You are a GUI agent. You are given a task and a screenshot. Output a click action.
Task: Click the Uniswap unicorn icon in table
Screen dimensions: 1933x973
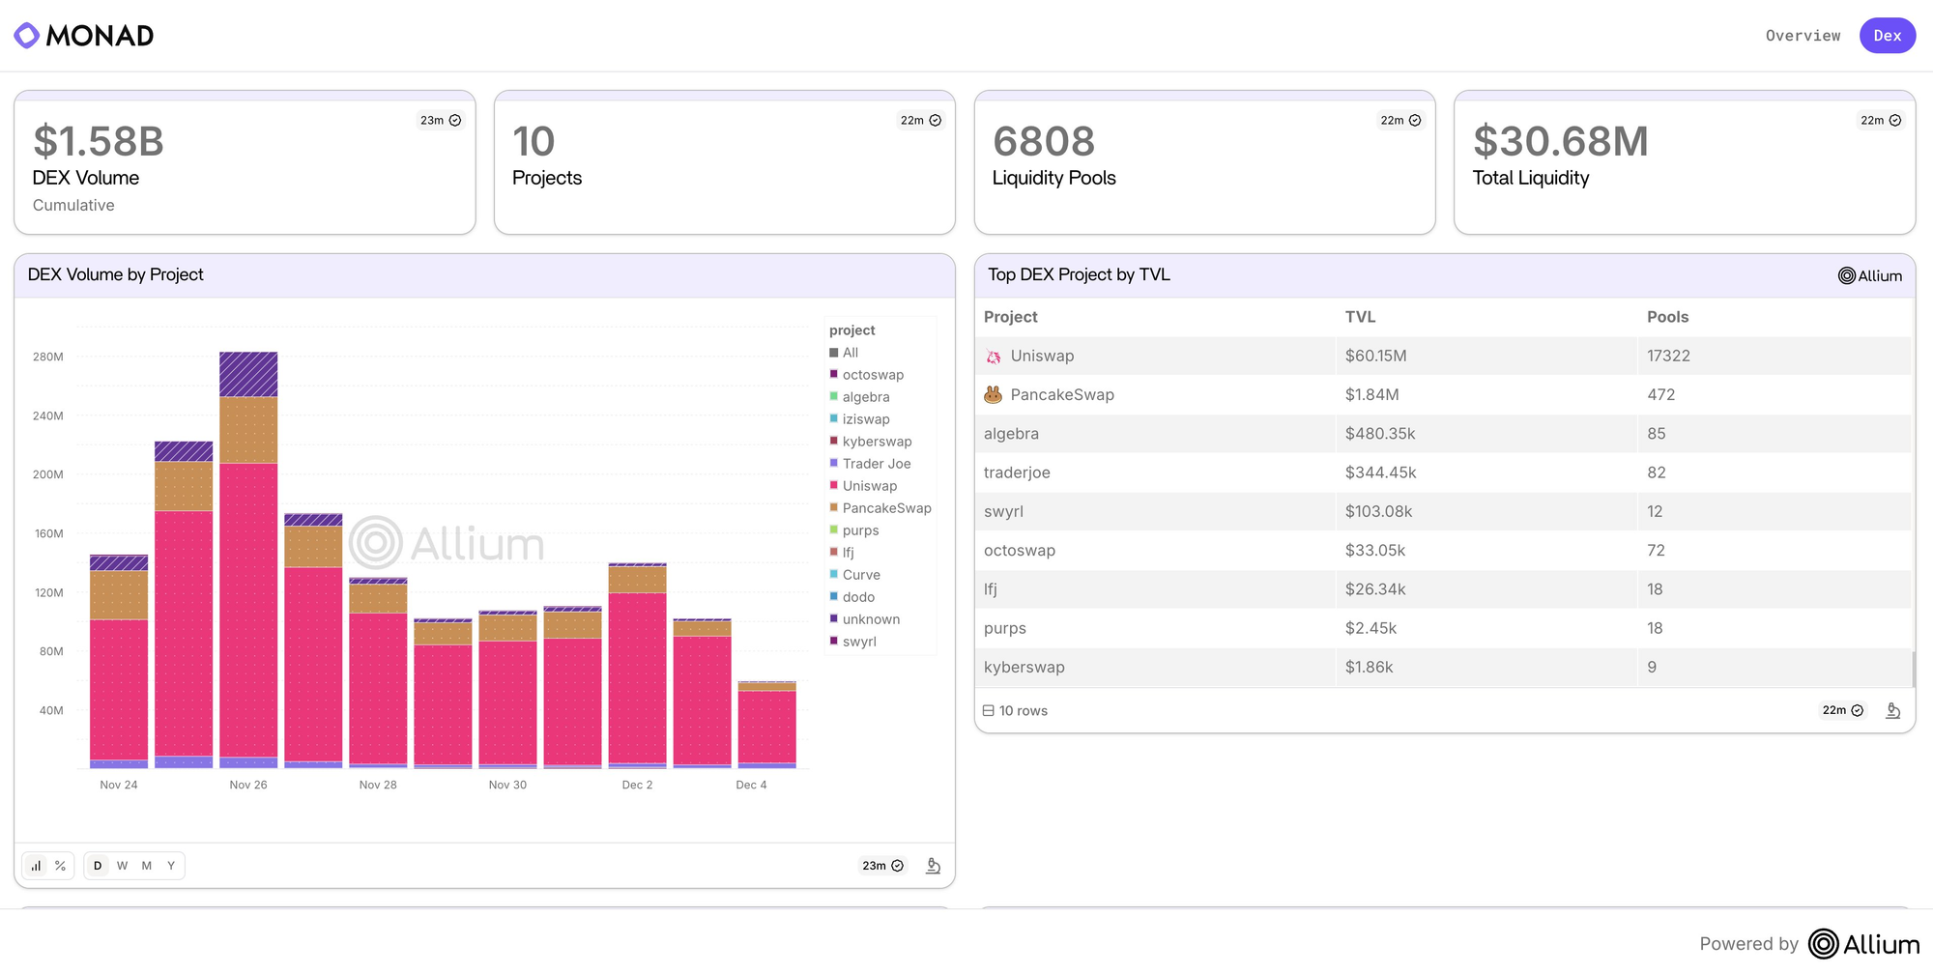point(994,357)
